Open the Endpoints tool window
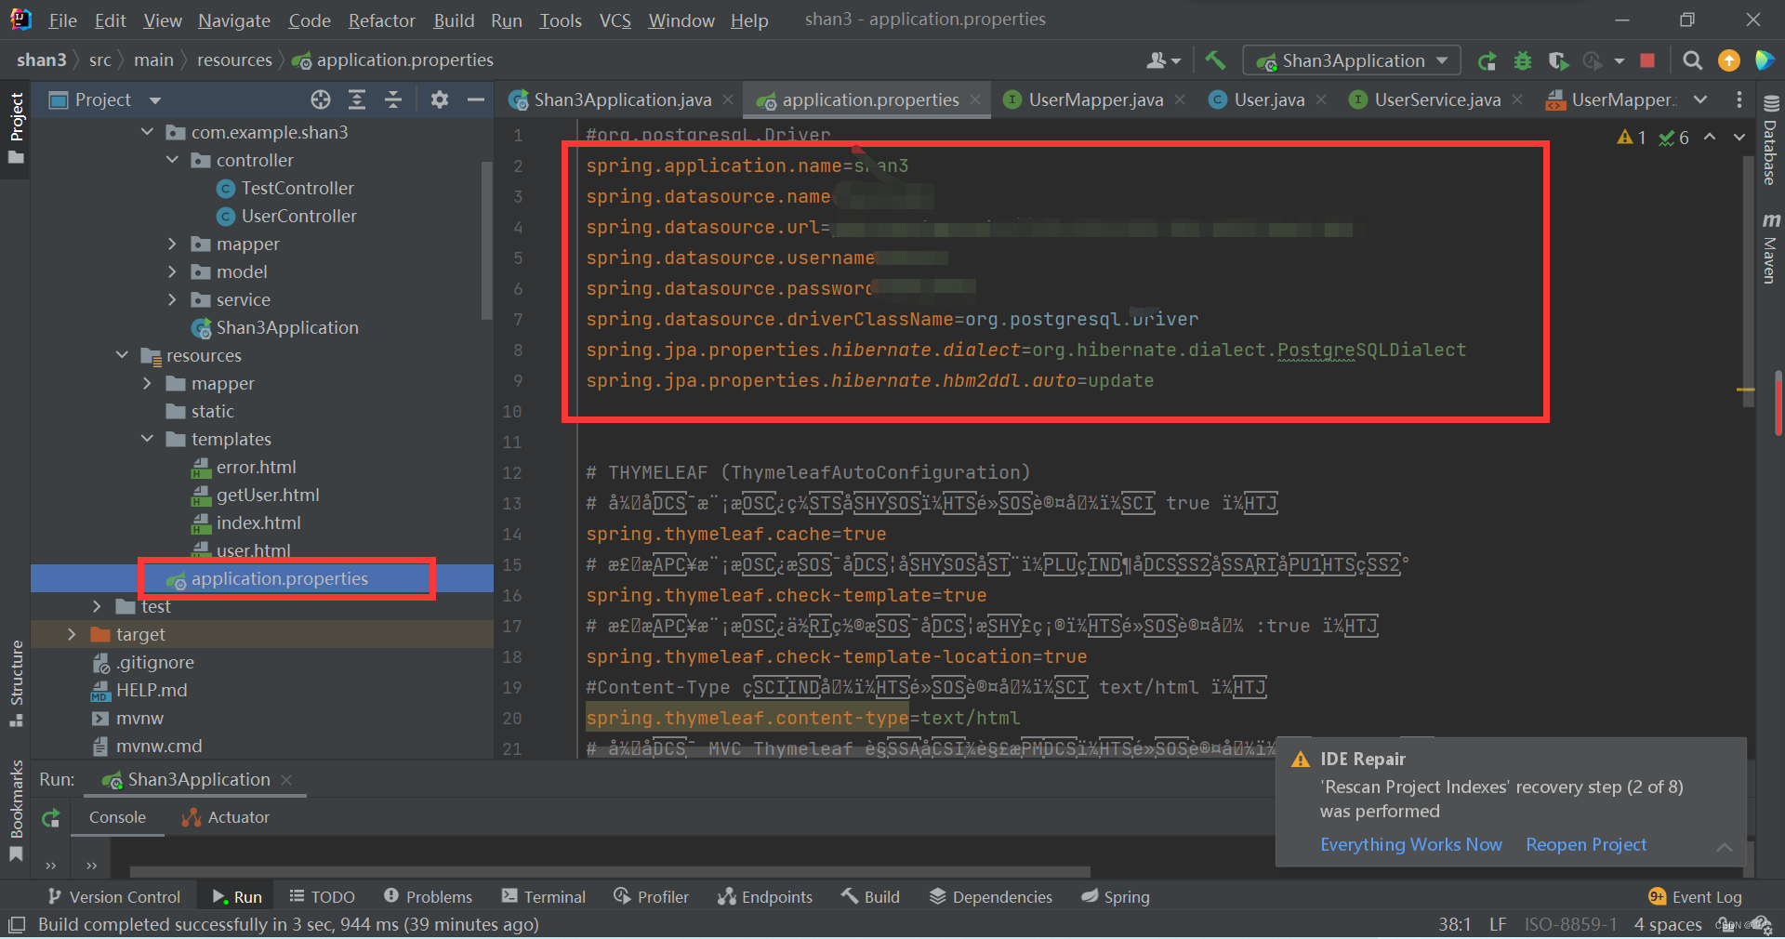 (764, 896)
